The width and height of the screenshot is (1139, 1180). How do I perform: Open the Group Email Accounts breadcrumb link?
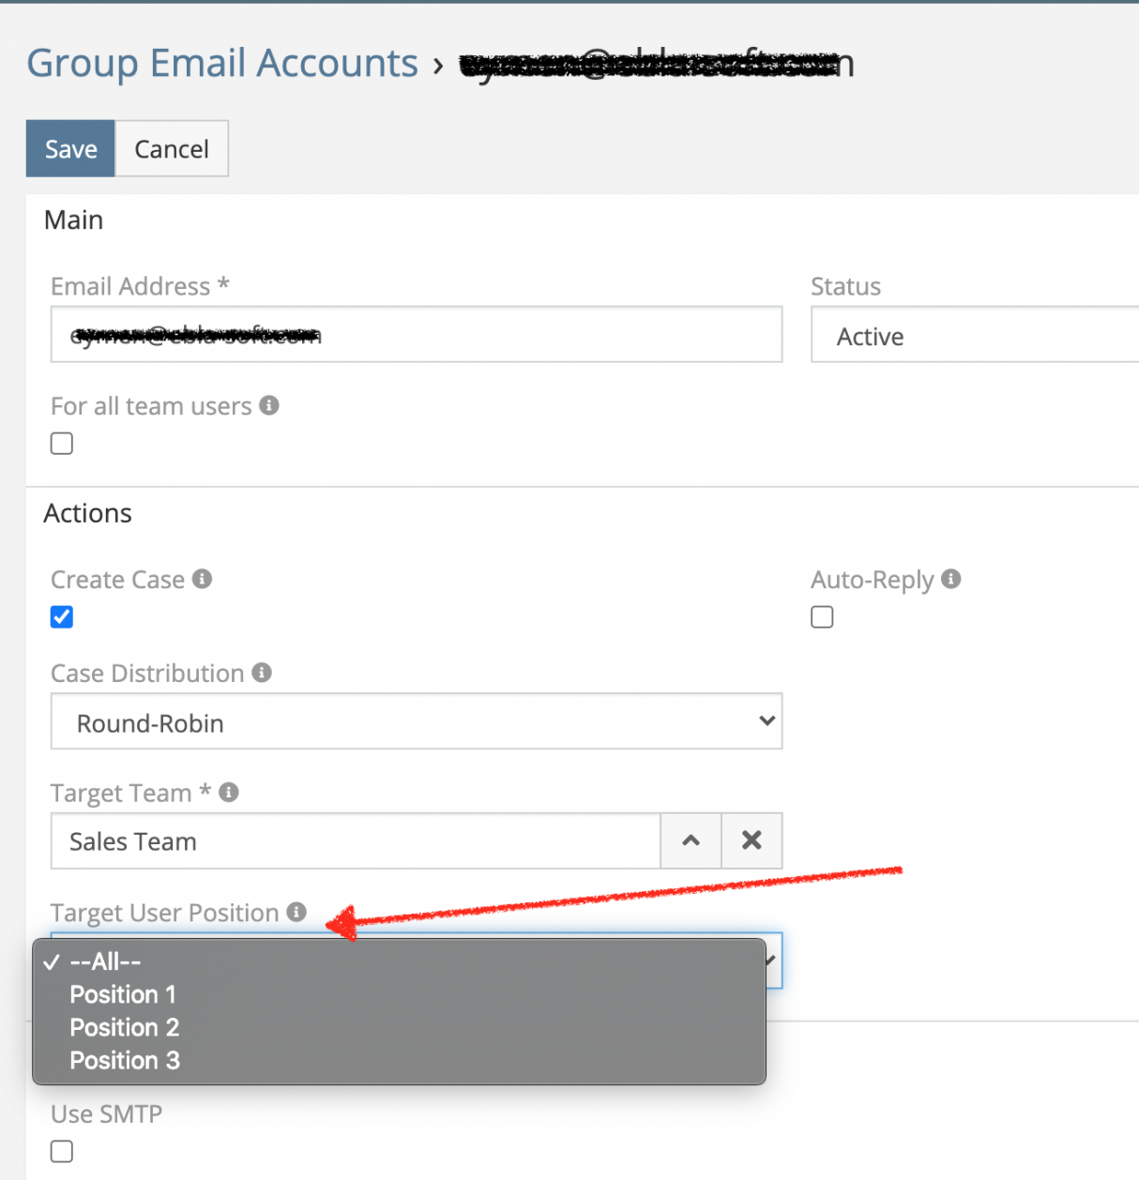pyautogui.click(x=222, y=63)
